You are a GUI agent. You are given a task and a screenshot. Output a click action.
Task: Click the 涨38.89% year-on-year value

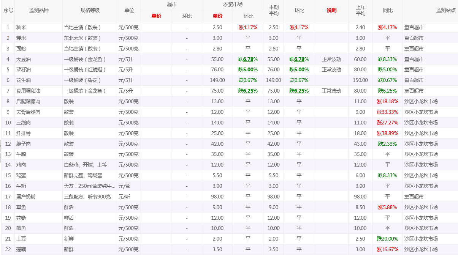tap(388, 133)
